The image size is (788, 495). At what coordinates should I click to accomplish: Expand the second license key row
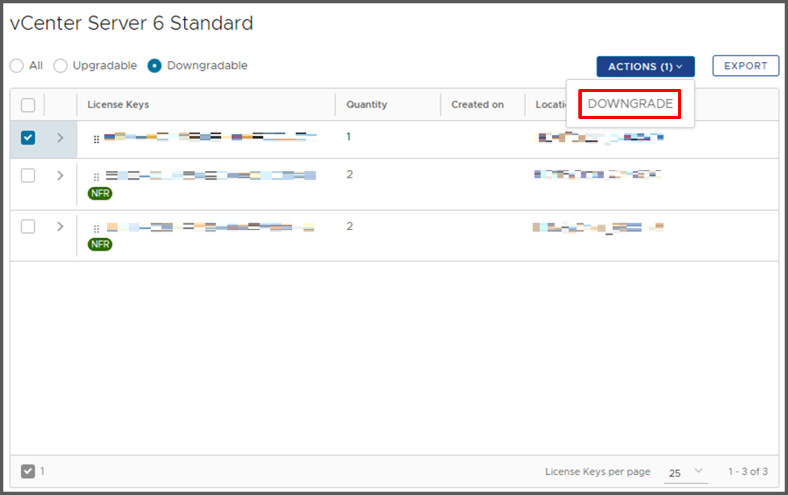click(60, 175)
